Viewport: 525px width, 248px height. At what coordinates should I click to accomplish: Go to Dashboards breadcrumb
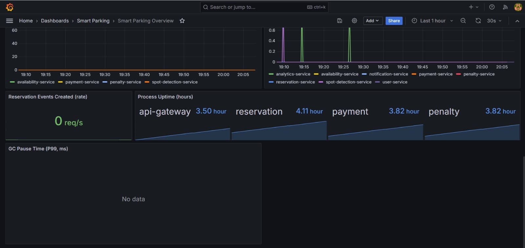[x=55, y=21]
